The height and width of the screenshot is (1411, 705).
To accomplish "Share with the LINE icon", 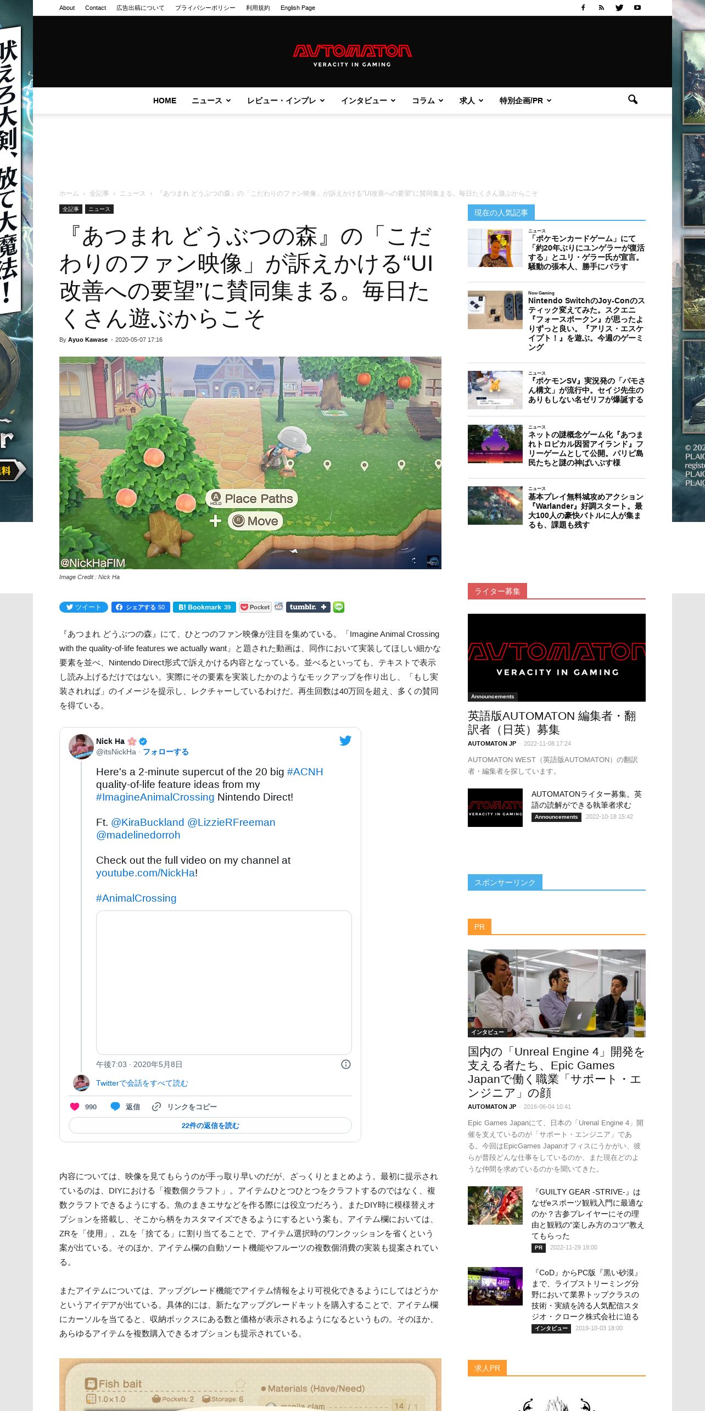I will (339, 607).
